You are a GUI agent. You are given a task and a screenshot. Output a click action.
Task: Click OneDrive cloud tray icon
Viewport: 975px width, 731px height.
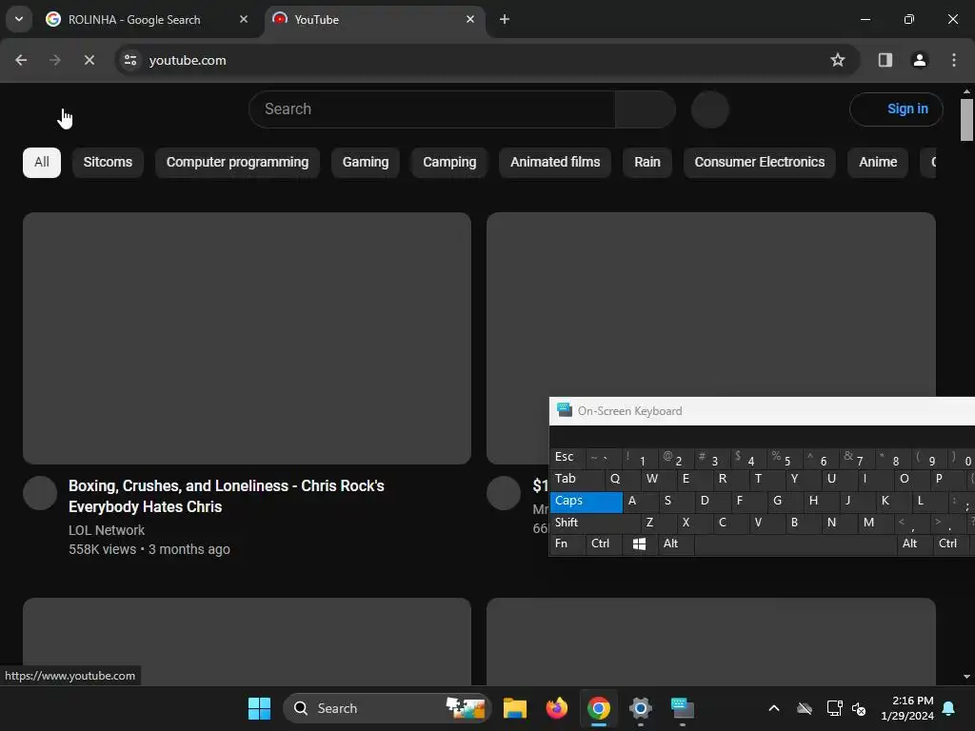click(x=805, y=708)
